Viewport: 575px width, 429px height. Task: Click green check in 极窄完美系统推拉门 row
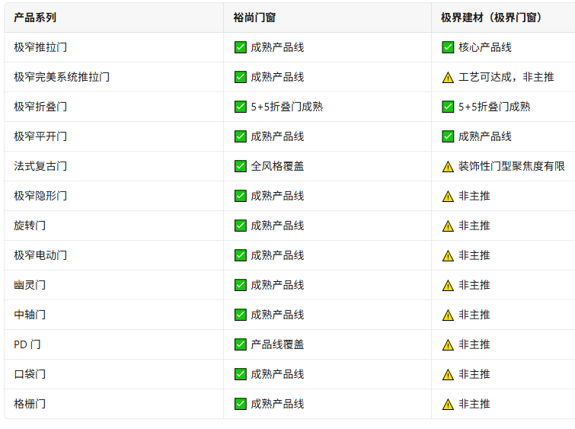(x=240, y=77)
